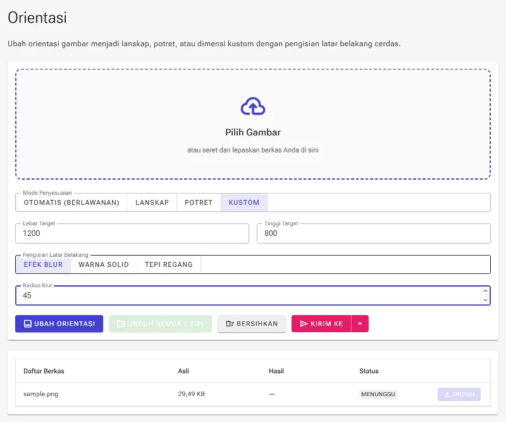Screen dimensions: 506x422
Task: Click the drag-and-drop hint text
Action: (x=253, y=150)
